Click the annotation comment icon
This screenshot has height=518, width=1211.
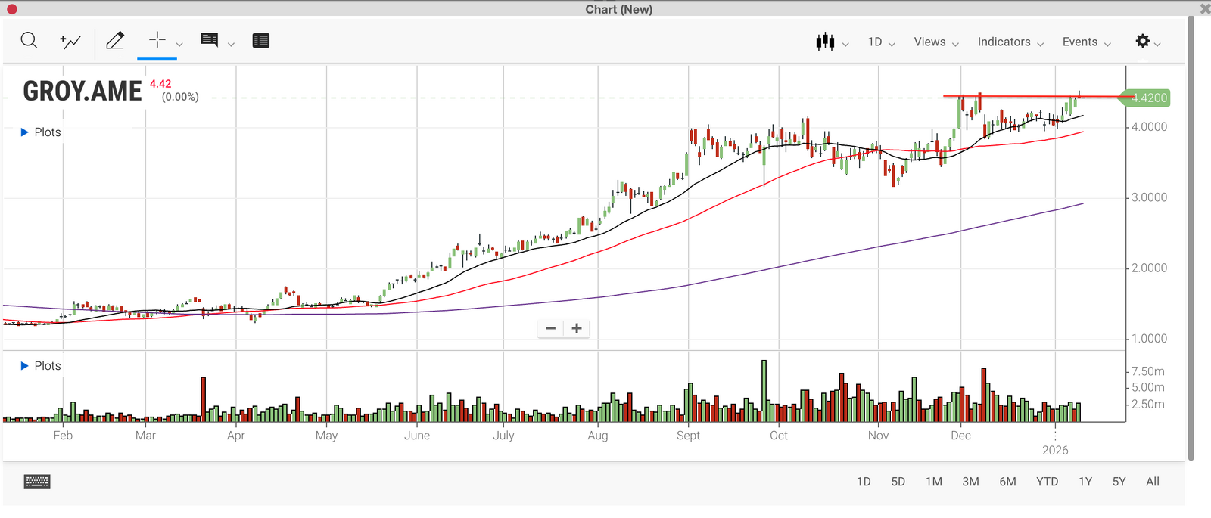click(x=210, y=40)
